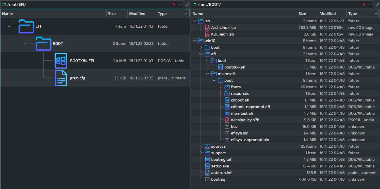Sort left pane by Size column

[x=117, y=14]
